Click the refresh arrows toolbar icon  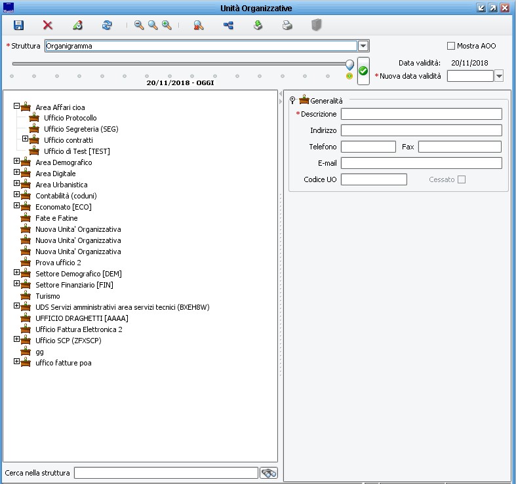[107, 26]
